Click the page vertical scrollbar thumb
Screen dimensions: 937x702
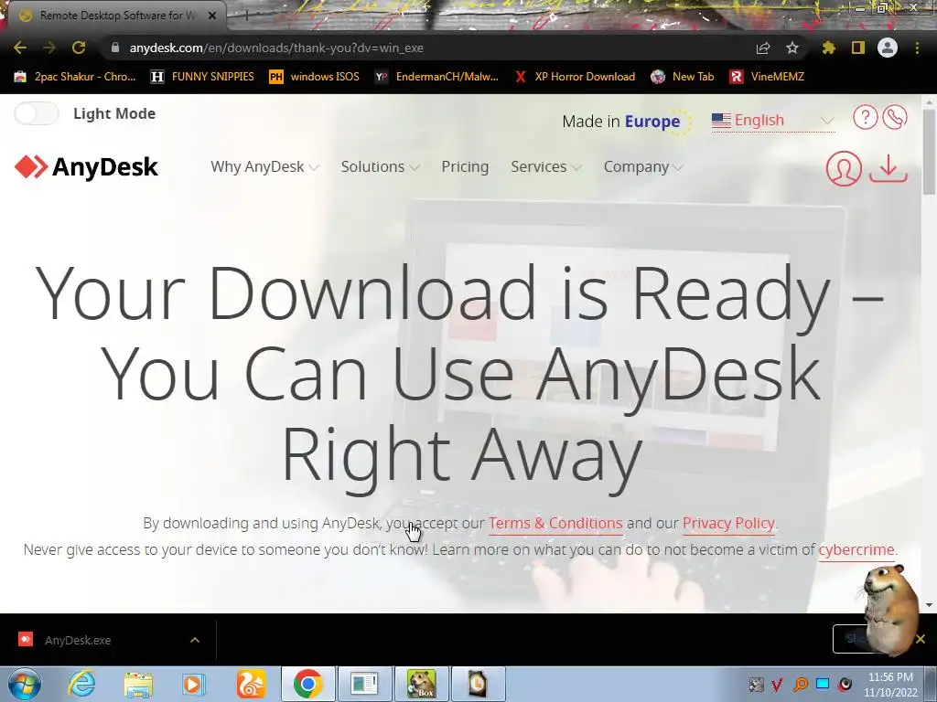[929, 153]
